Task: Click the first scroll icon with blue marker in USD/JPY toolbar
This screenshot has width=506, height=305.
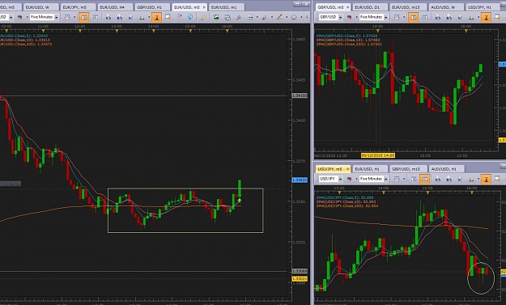Action: pos(437,179)
